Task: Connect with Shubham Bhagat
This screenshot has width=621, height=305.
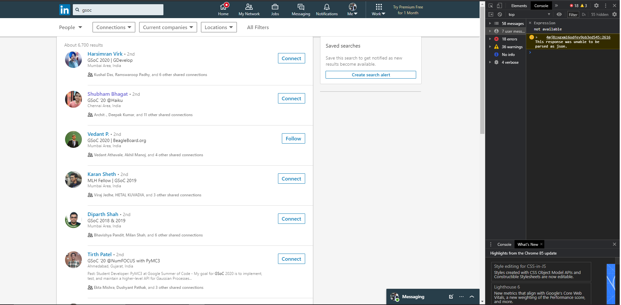Action: point(291,98)
